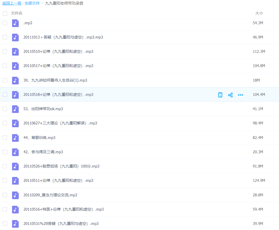Check the box for 20110511+论禅 file
Screen dimensions: 279x230
click(x=5, y=181)
